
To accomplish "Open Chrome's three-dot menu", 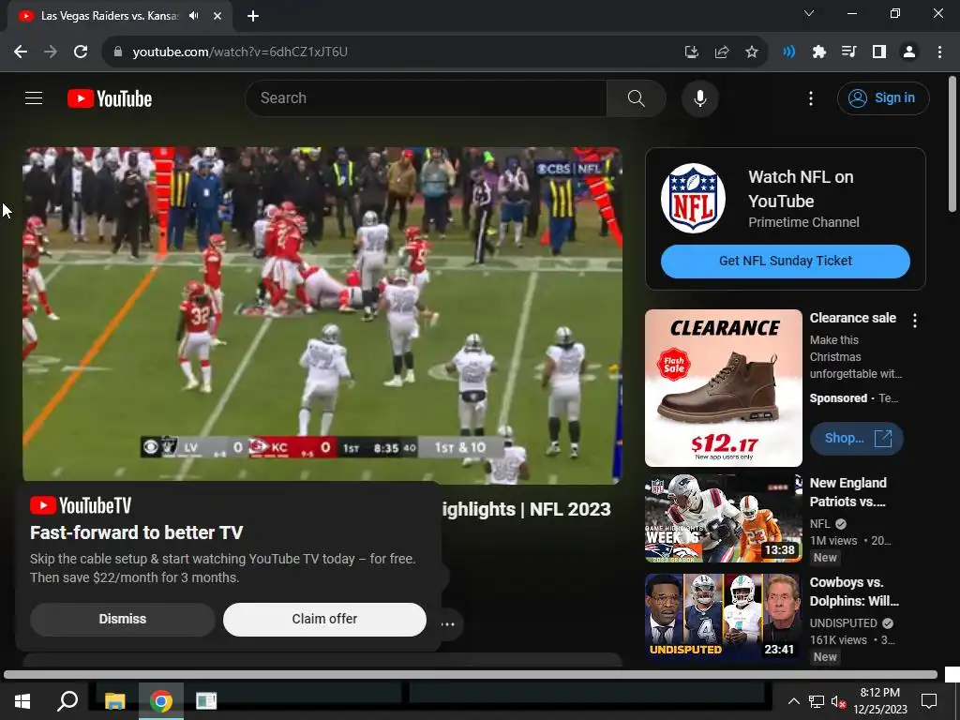I will point(939,52).
